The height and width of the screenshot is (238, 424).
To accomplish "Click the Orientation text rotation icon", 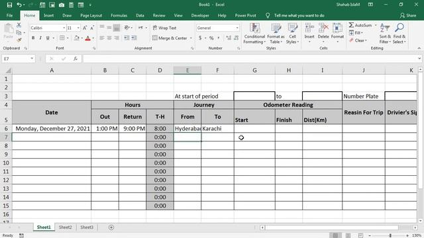I will pos(127,28).
